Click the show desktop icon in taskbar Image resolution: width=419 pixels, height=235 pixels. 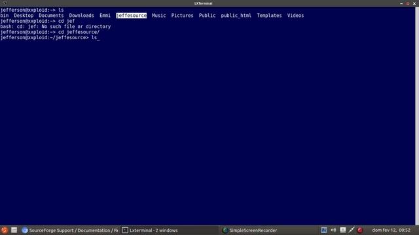click(14, 230)
